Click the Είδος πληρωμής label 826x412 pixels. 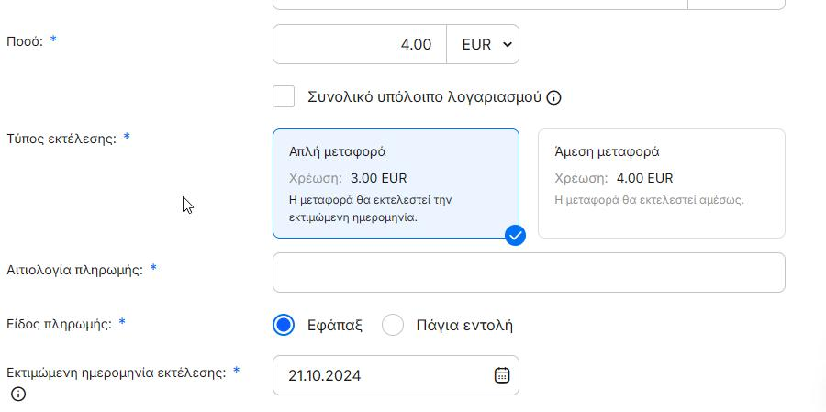(59, 324)
